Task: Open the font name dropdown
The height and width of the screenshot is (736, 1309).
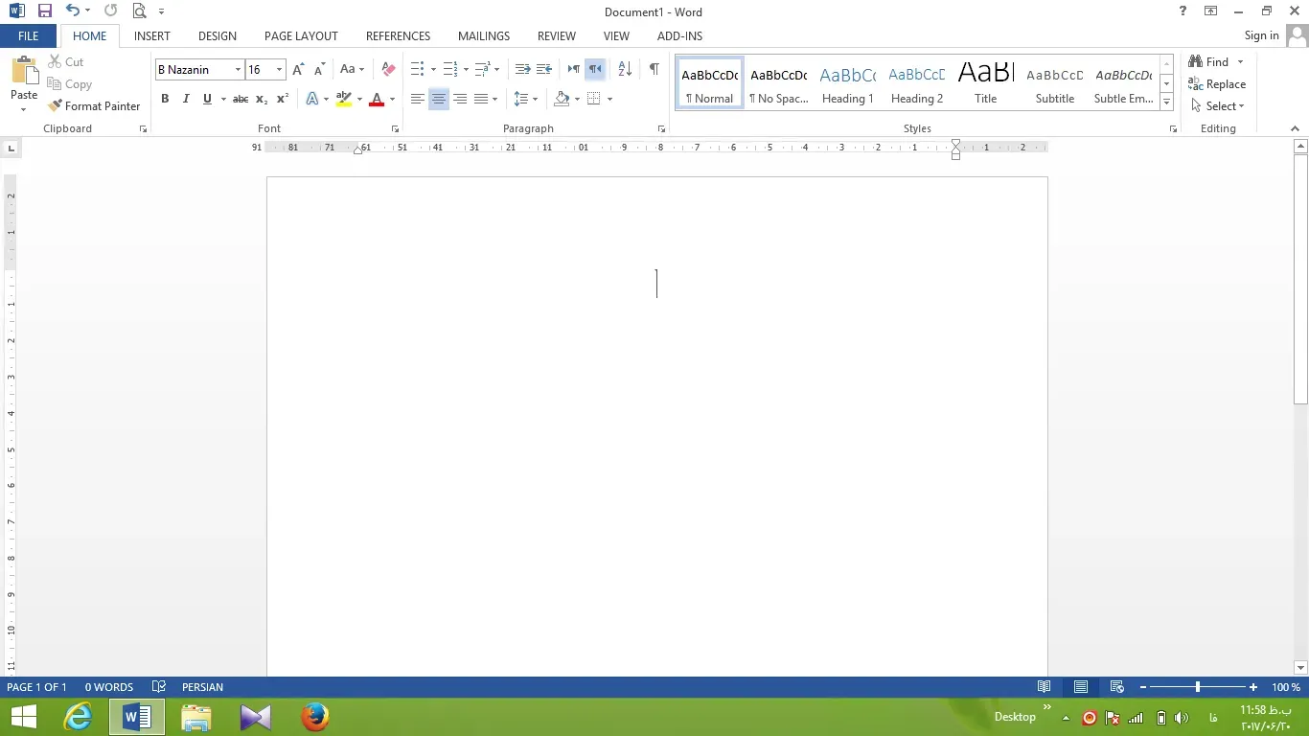Action: pos(238,69)
